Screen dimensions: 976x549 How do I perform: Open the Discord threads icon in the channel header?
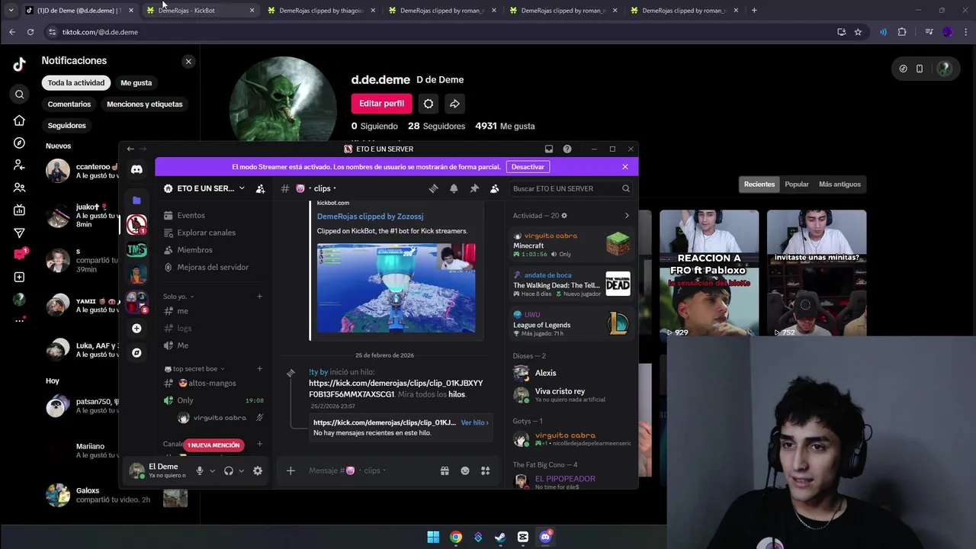tap(433, 188)
